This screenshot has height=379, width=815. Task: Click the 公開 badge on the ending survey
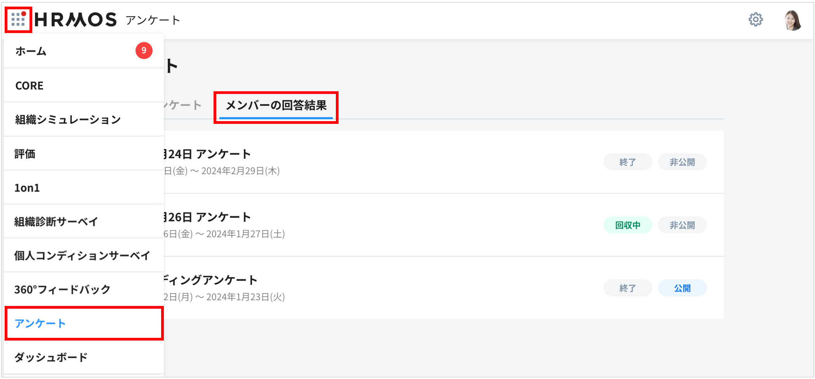click(682, 288)
